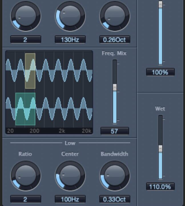Click the 100% level value field
The height and width of the screenshot is (206, 185).
(160, 72)
